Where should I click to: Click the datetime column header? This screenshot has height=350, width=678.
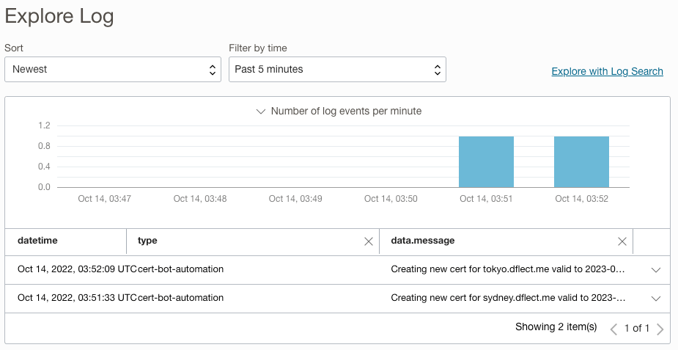(x=38, y=241)
